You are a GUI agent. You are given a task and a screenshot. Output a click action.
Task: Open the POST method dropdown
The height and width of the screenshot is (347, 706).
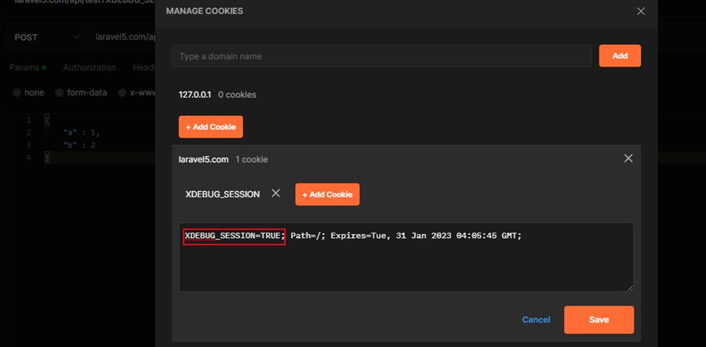pyautogui.click(x=47, y=38)
